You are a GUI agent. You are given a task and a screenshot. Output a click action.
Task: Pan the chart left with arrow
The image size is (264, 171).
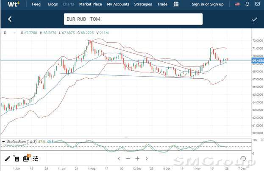119,159
